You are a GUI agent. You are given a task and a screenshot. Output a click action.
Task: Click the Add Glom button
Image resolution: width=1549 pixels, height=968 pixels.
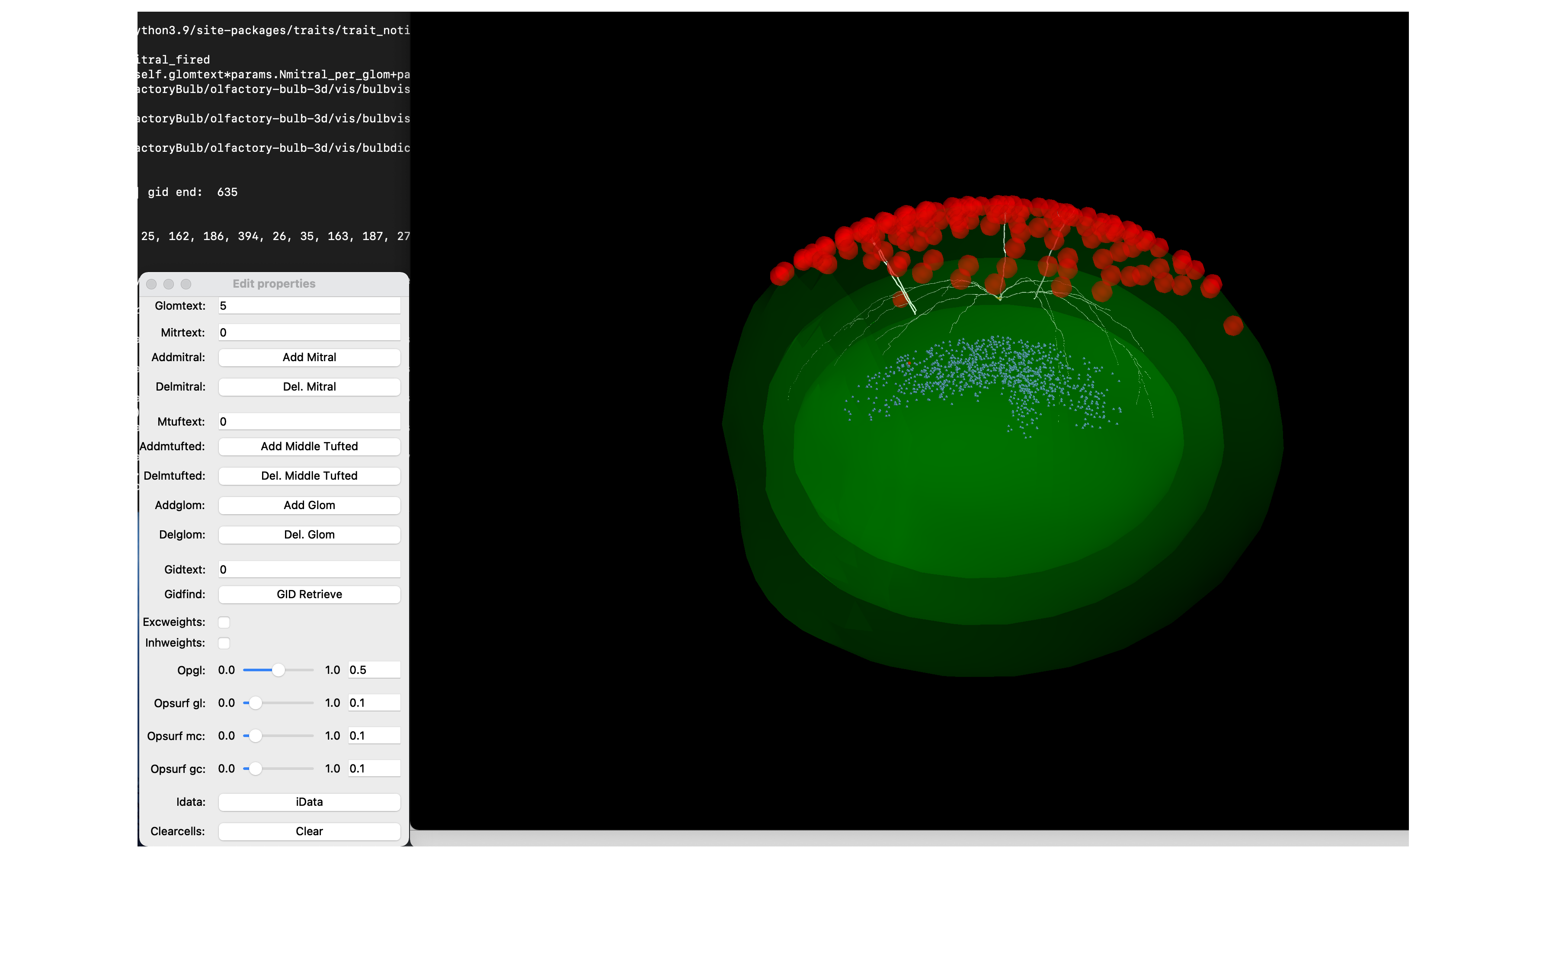coord(309,505)
